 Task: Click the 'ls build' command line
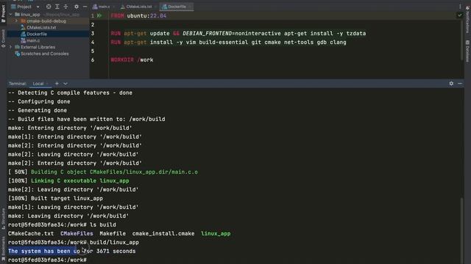[x=62, y=225]
